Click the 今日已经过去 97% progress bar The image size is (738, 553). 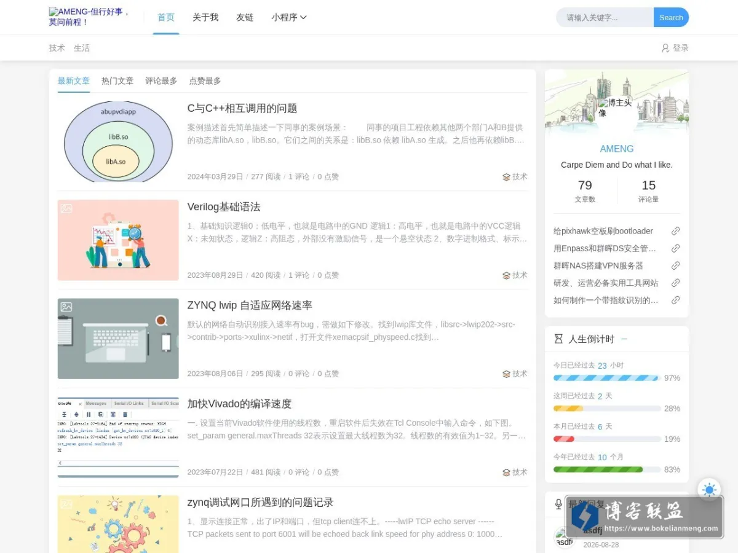[607, 378]
